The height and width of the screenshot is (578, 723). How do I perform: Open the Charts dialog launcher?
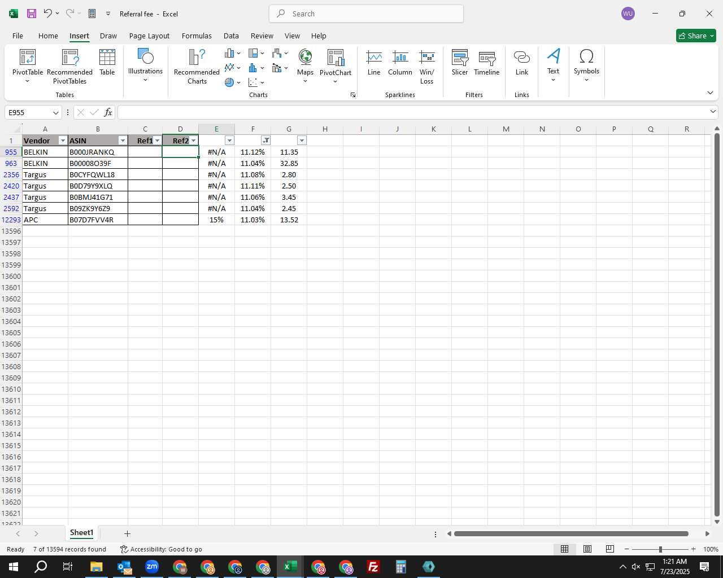[x=353, y=95]
